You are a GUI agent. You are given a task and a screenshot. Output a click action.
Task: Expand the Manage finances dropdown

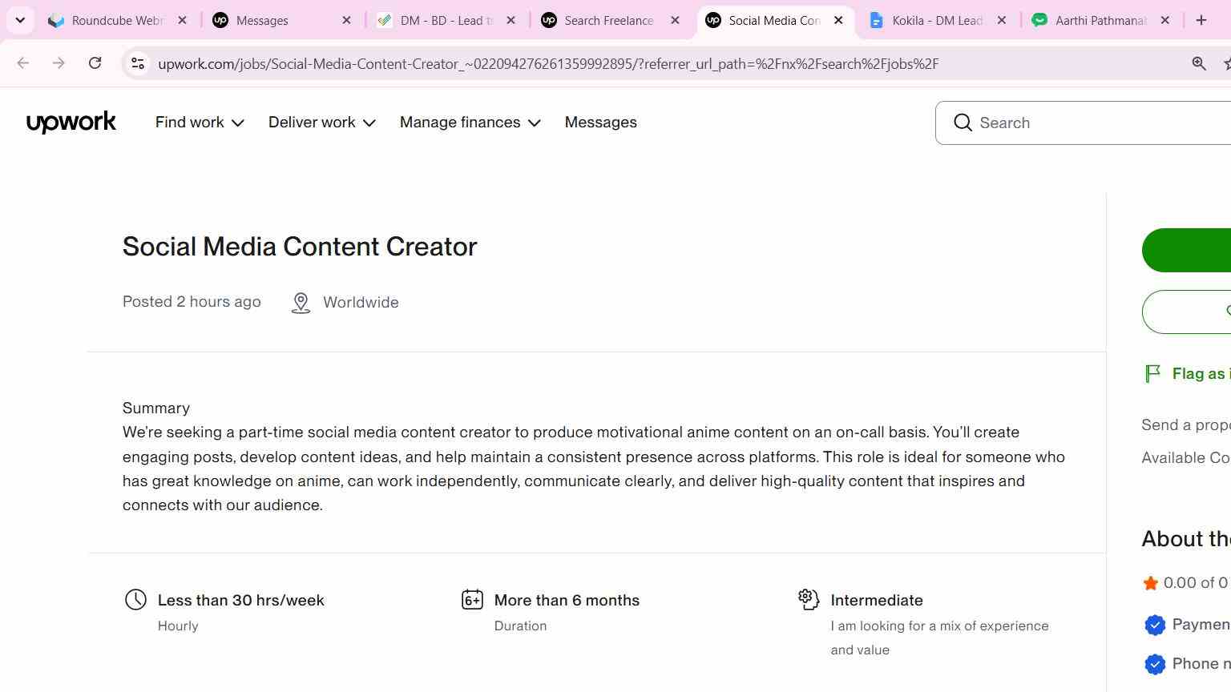470,123
